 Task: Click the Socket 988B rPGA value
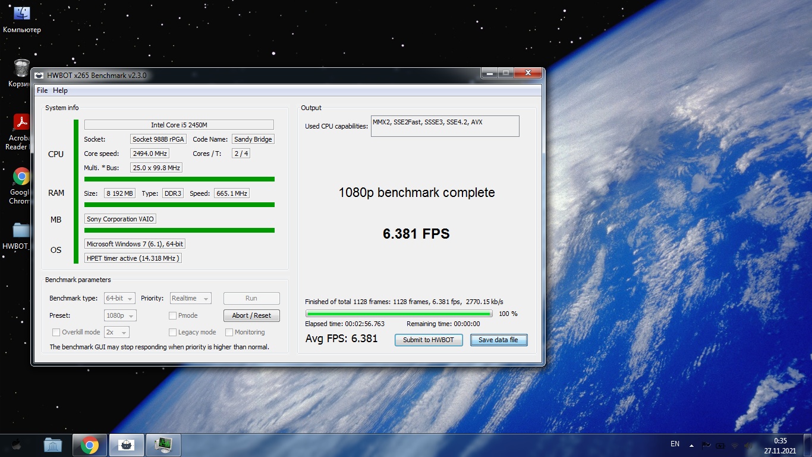pos(159,139)
